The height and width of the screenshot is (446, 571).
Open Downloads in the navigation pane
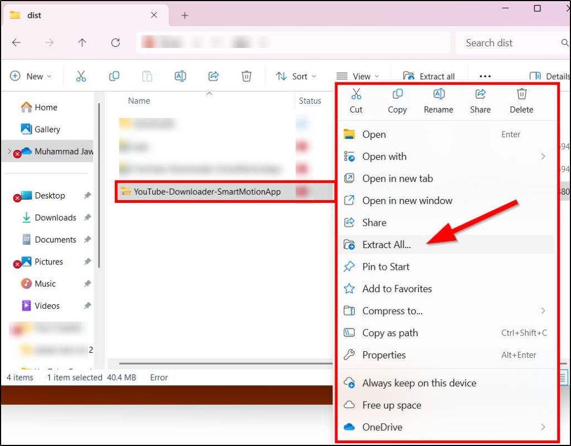point(49,218)
